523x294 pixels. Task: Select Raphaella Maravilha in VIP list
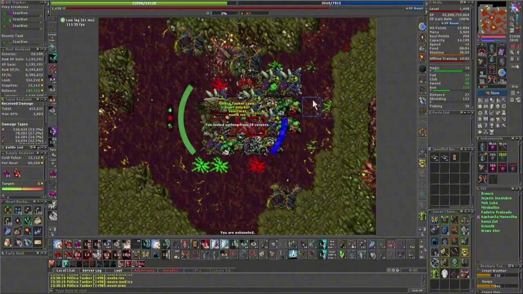(499, 217)
